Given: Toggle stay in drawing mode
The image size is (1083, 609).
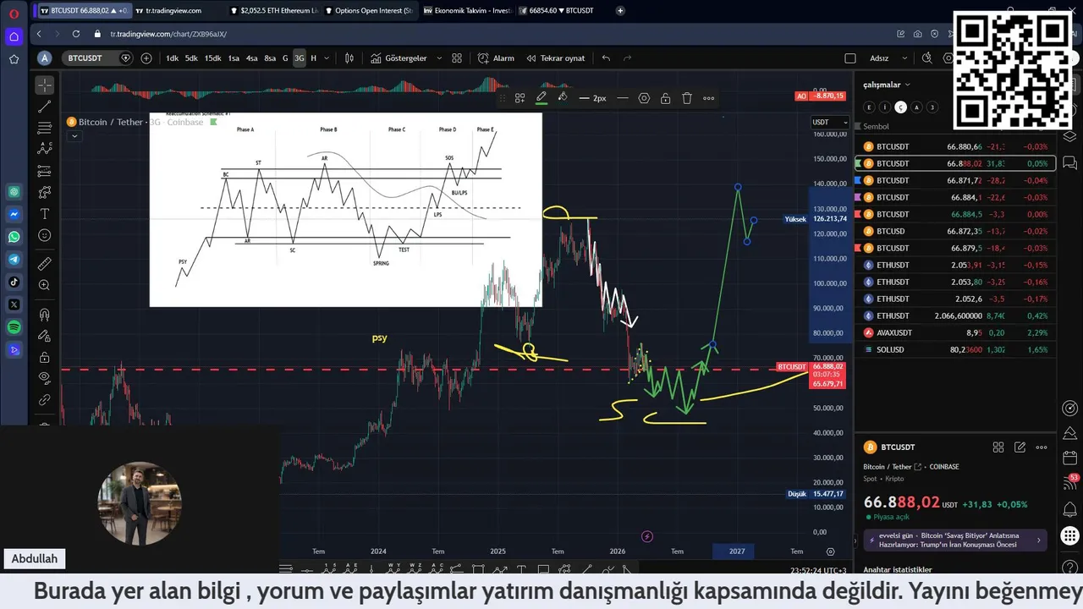Looking at the screenshot, I should (x=45, y=336).
